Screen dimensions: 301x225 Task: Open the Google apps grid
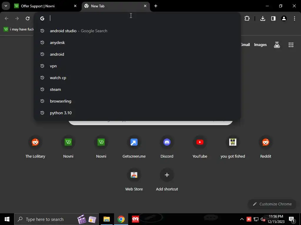coord(291,45)
